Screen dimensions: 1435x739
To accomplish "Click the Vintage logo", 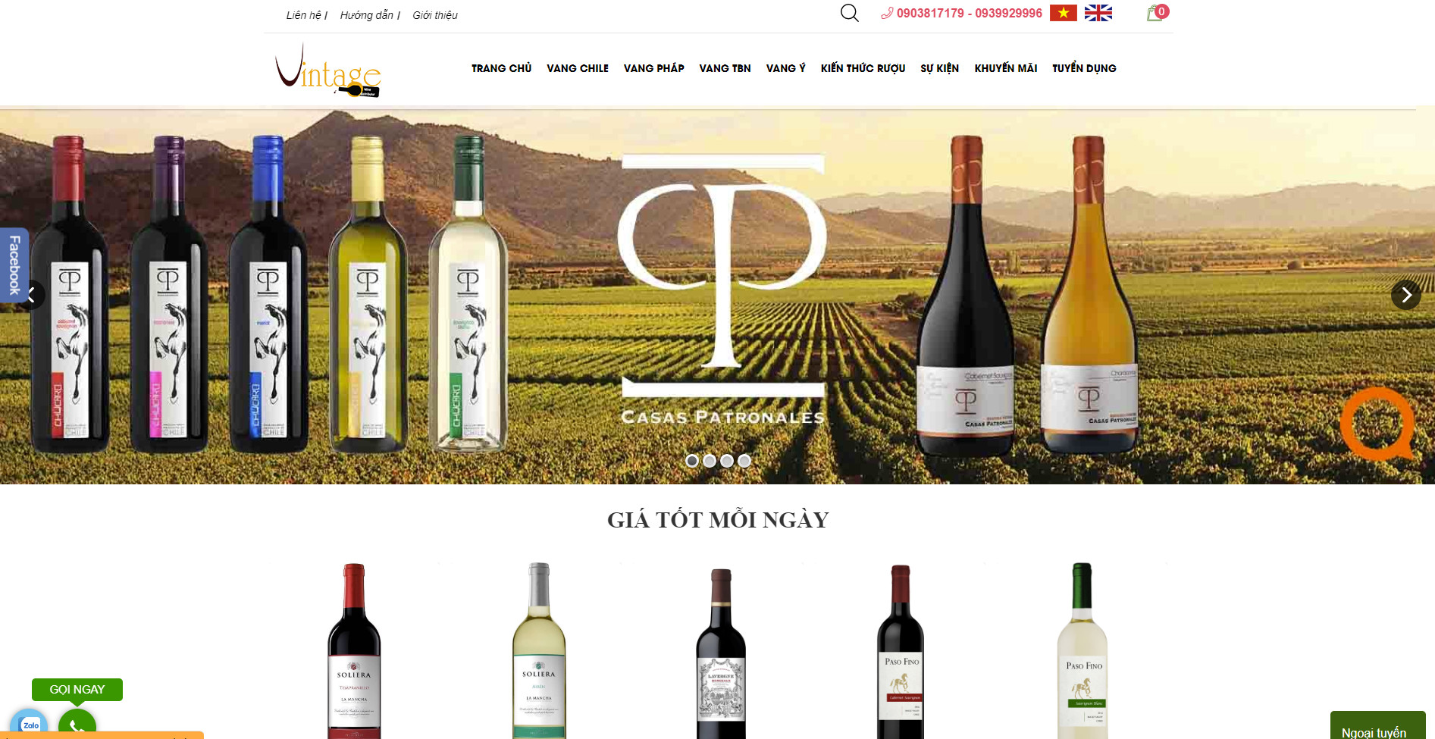I will pos(328,70).
